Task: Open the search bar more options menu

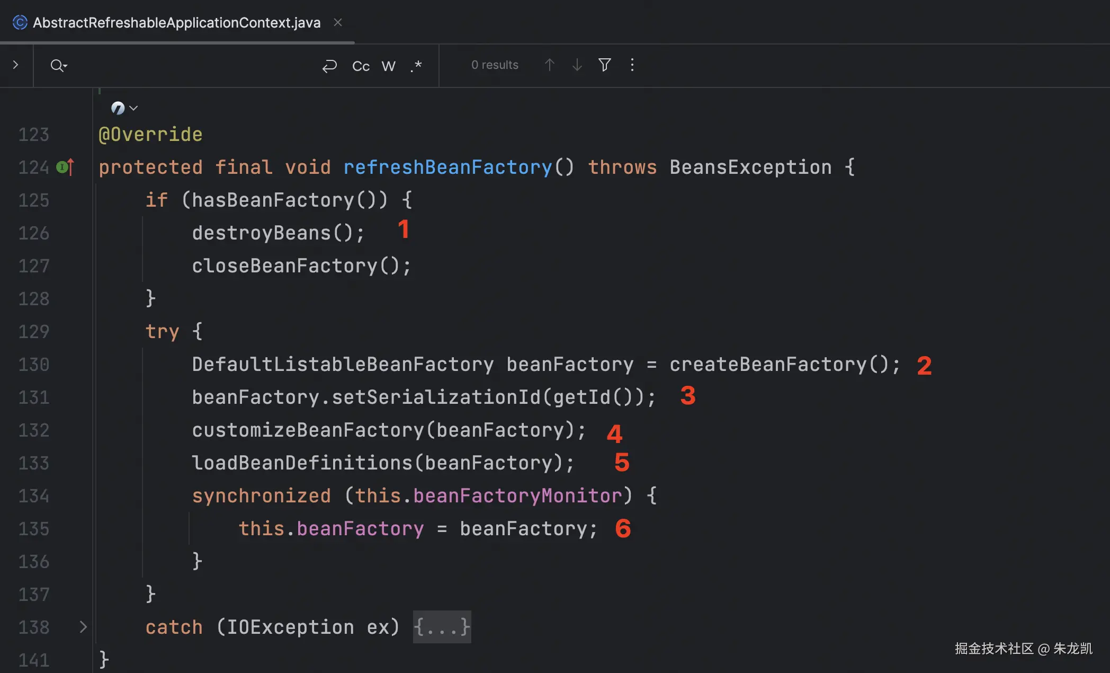Action: point(632,65)
